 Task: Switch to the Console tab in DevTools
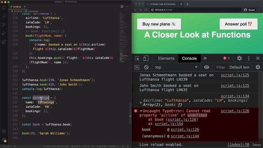pos(189,58)
